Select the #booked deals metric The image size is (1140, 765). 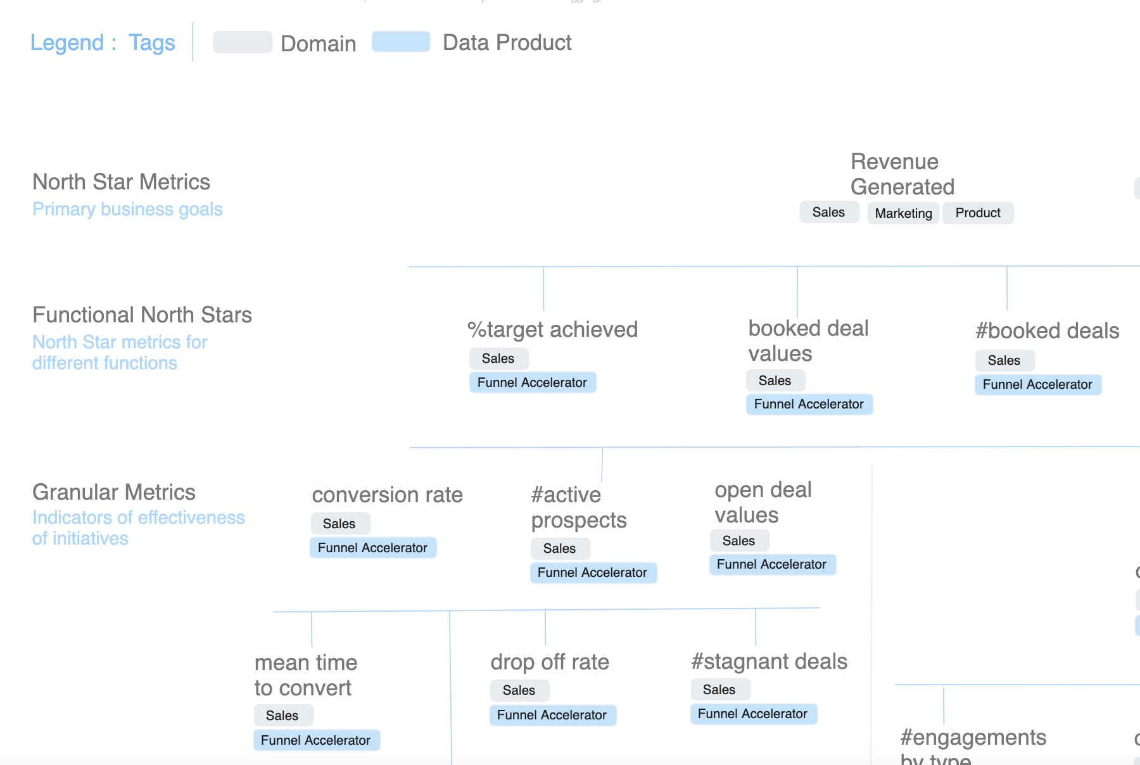tap(1048, 331)
